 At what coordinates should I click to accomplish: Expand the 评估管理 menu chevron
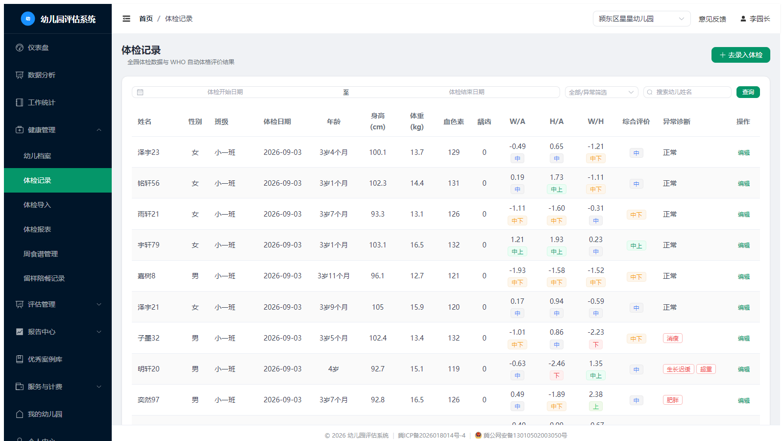(x=99, y=304)
